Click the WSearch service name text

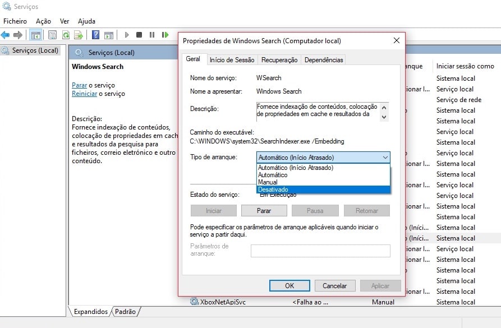(x=269, y=77)
